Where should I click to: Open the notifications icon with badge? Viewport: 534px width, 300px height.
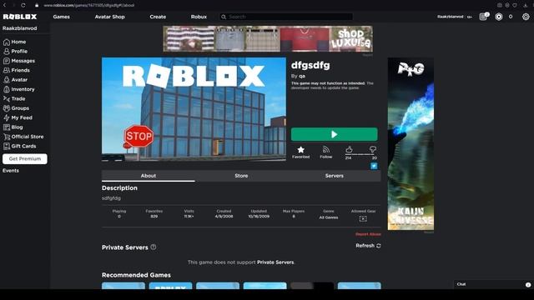(484, 17)
